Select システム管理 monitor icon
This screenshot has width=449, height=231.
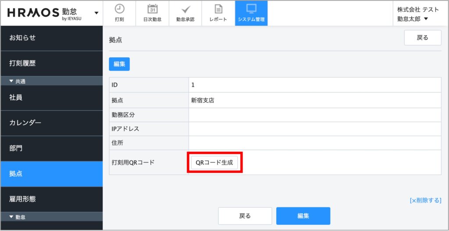click(251, 13)
